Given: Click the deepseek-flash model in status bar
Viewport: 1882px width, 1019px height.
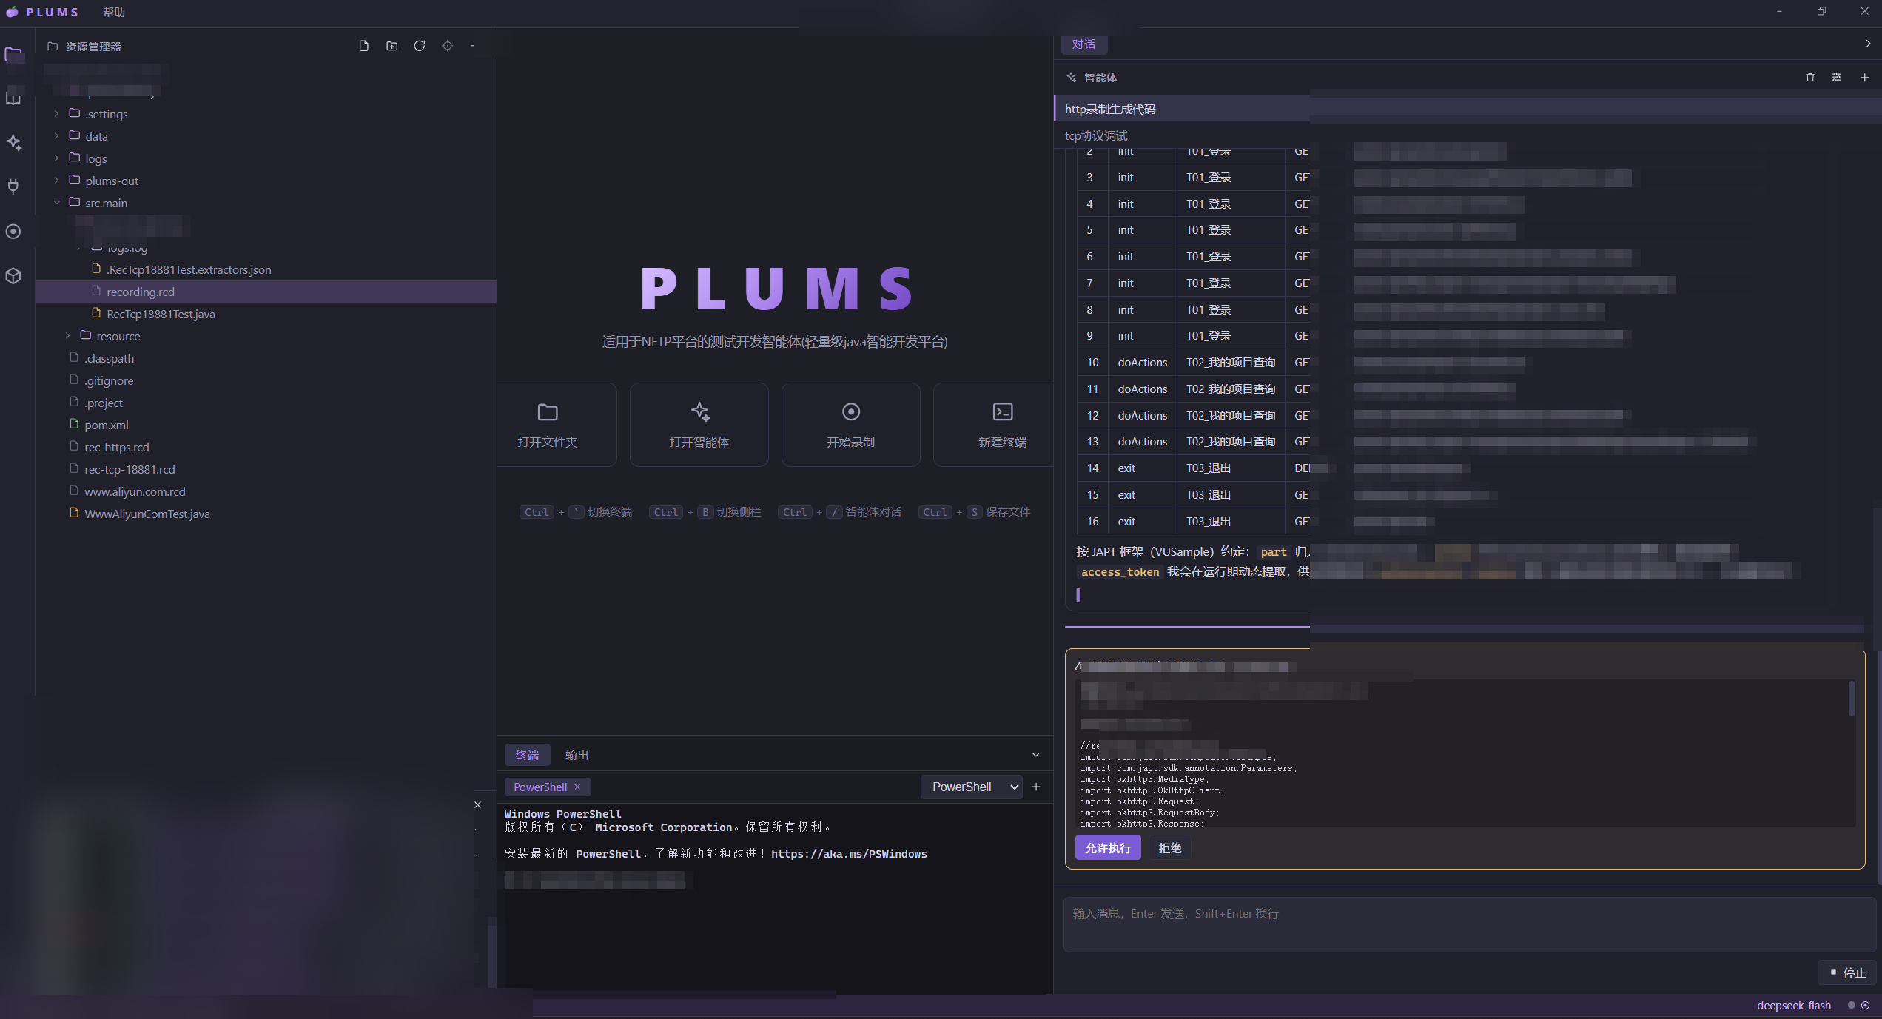Looking at the screenshot, I should [1794, 1005].
